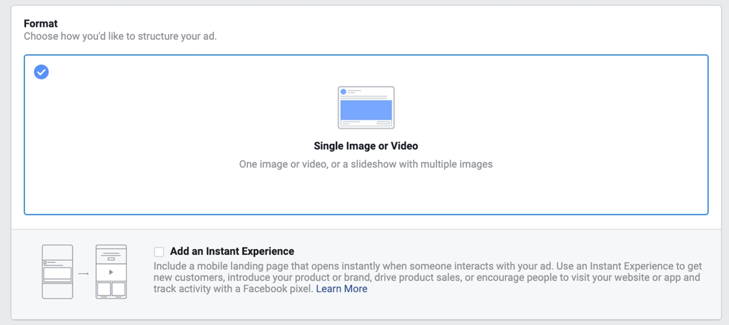This screenshot has height=325, width=729.
Task: Click the small avatar square in left wireframe
Action: (46, 262)
